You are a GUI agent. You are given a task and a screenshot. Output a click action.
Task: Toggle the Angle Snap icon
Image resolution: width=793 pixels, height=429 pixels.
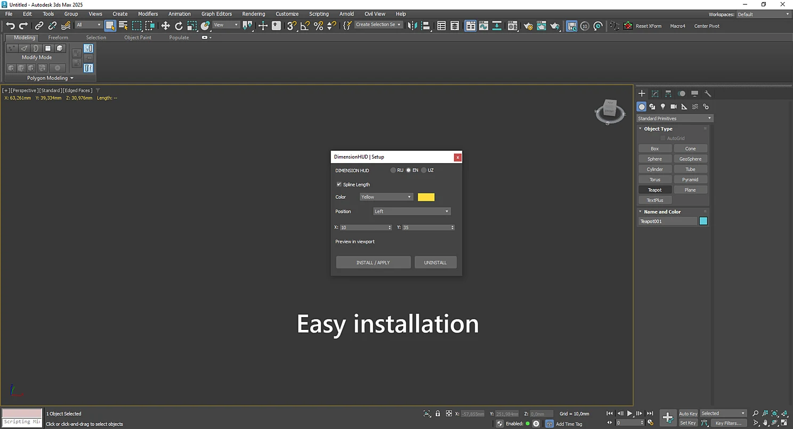point(305,26)
